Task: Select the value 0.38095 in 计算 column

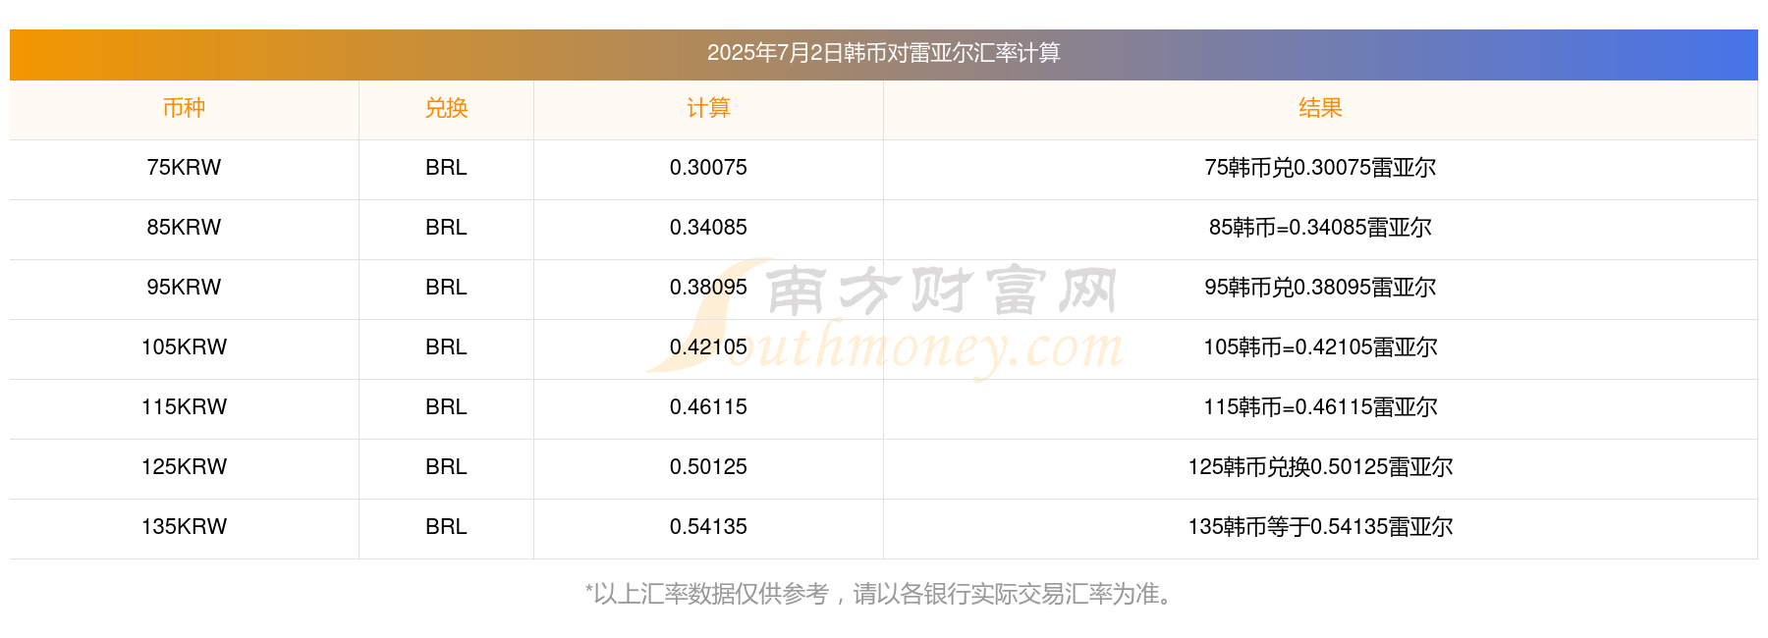Action: tap(708, 288)
